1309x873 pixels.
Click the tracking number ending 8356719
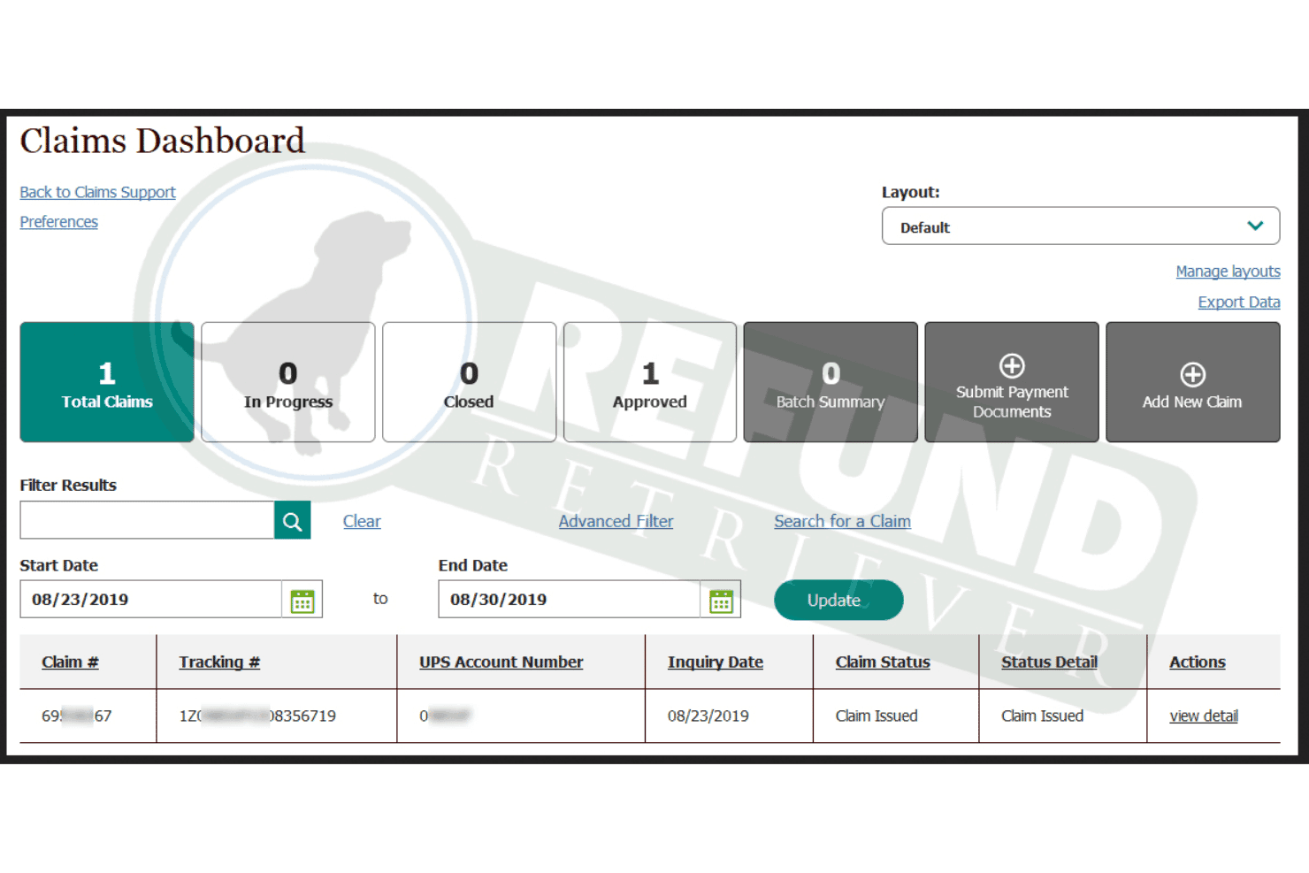(257, 716)
